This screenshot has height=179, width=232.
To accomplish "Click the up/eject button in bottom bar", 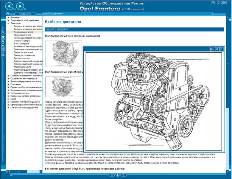I will 117,175.
